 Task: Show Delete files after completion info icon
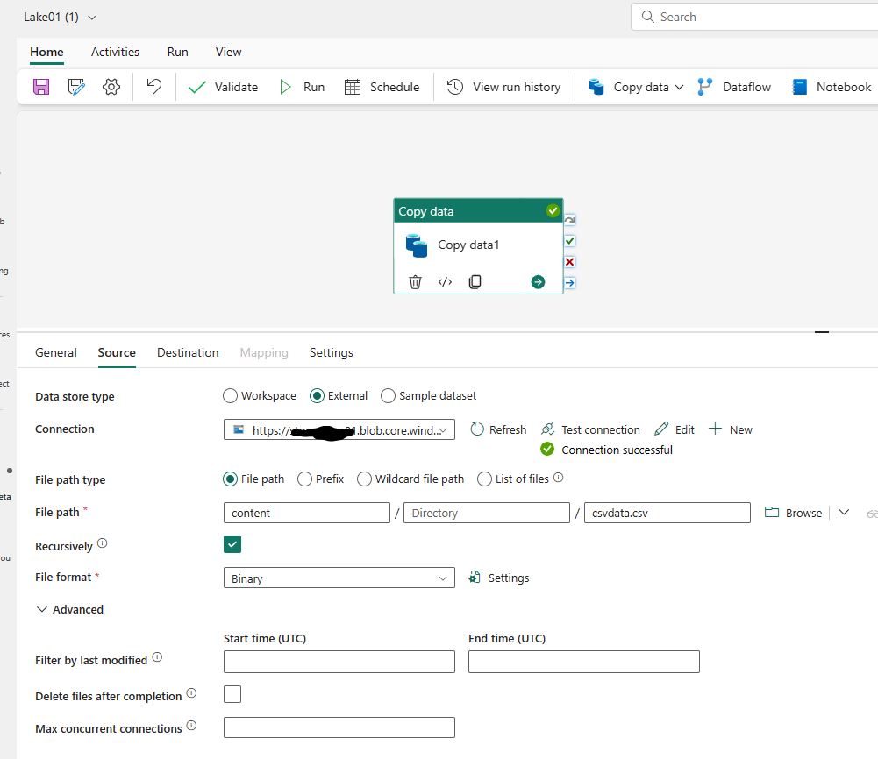pos(191,693)
